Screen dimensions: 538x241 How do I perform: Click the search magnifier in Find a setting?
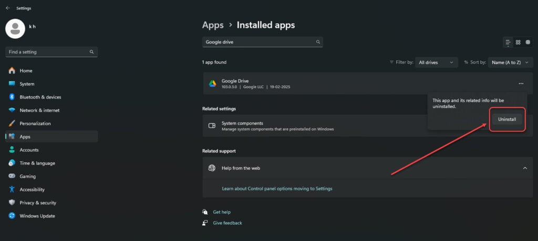tap(91, 52)
